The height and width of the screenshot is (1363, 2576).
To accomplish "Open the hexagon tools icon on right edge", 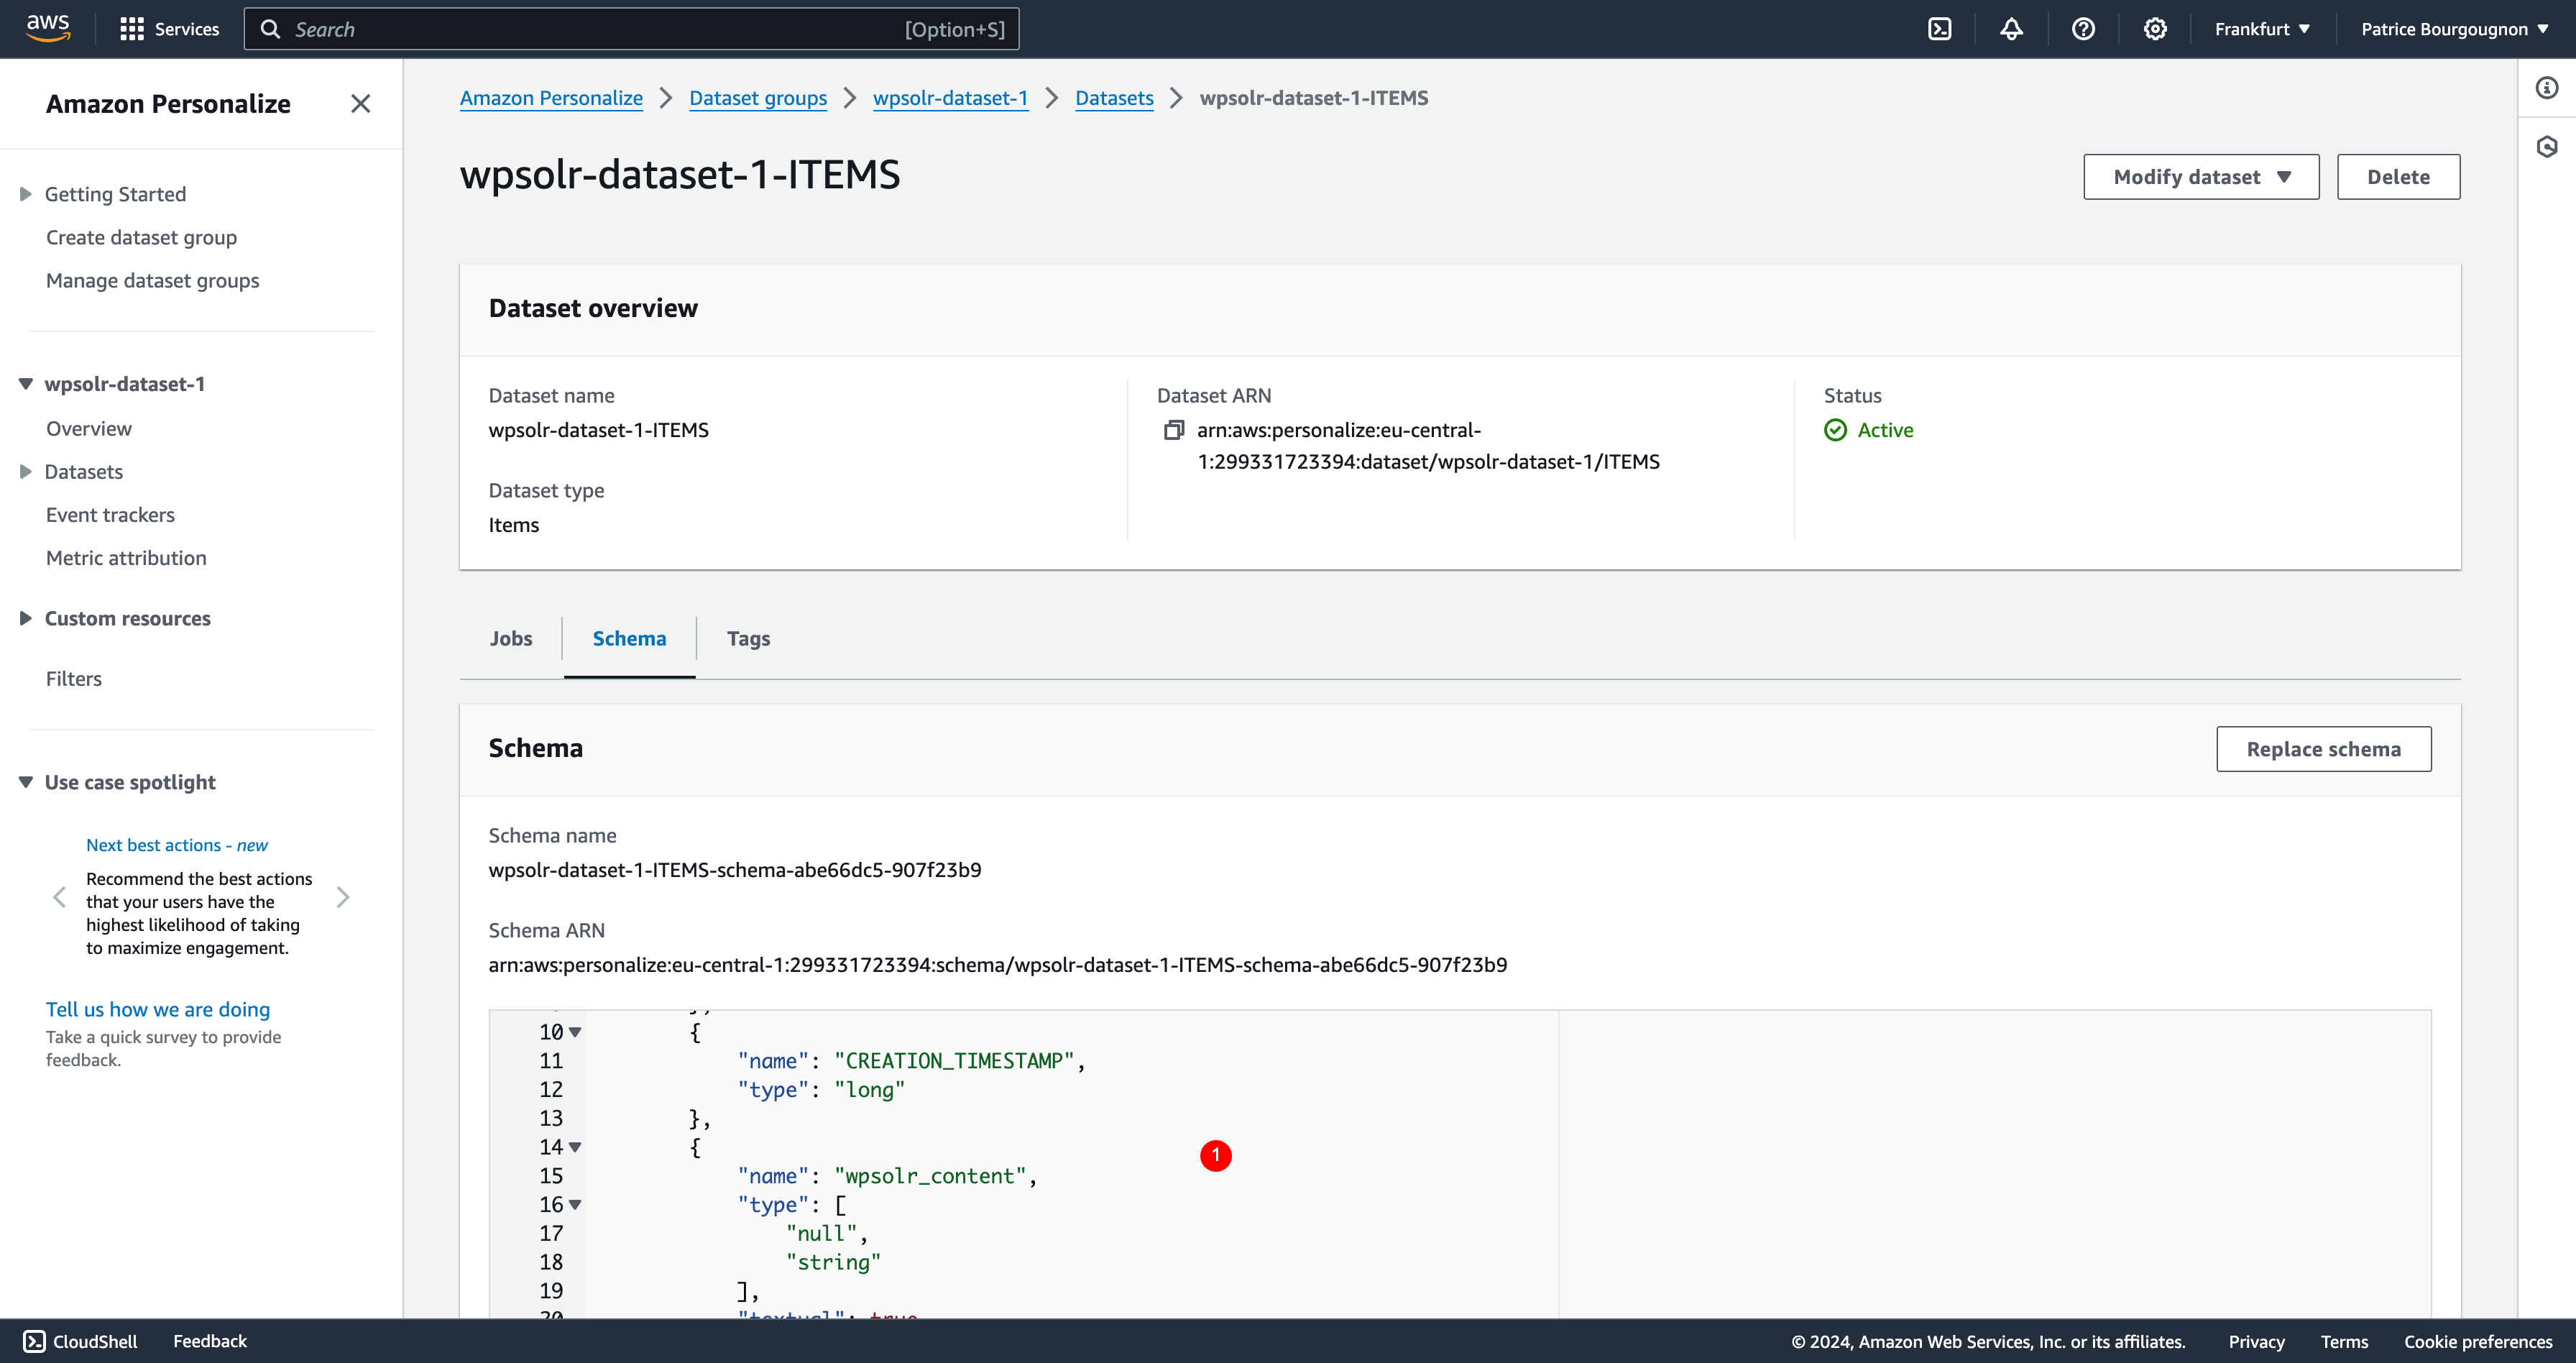I will (2547, 147).
